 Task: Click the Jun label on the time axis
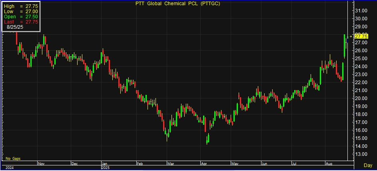click(x=264, y=163)
